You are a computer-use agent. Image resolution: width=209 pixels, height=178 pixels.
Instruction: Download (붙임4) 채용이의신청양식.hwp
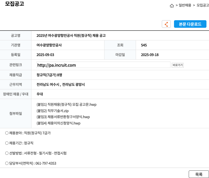tap(58, 123)
